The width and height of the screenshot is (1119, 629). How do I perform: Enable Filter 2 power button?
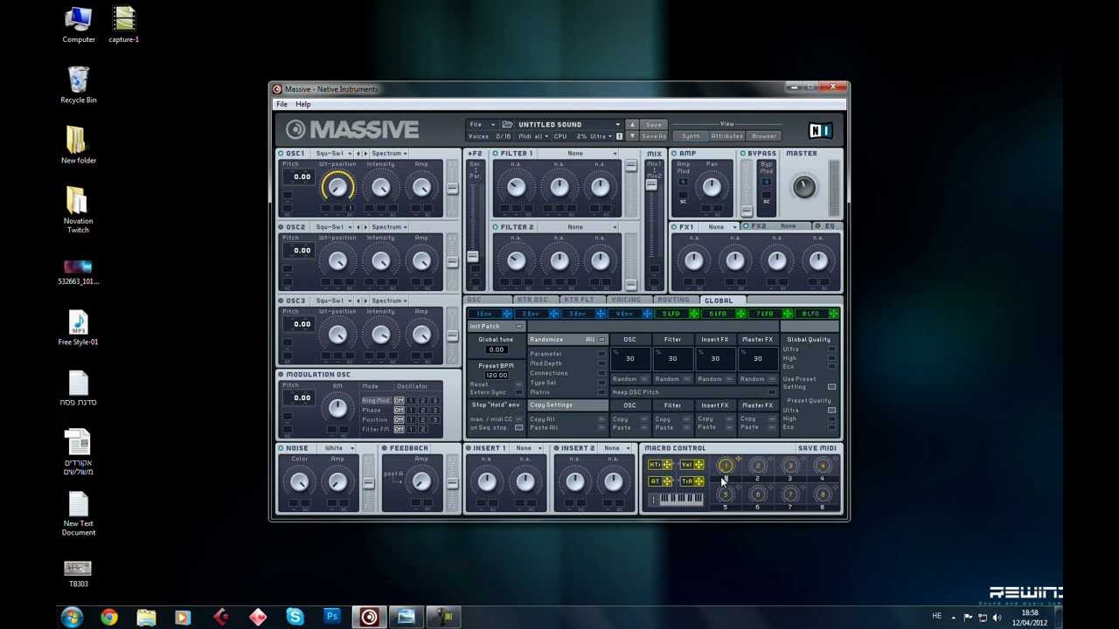tap(496, 227)
